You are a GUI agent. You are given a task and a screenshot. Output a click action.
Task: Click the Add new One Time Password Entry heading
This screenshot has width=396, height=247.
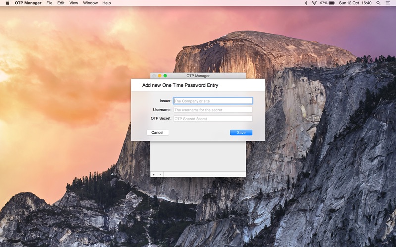pos(180,85)
